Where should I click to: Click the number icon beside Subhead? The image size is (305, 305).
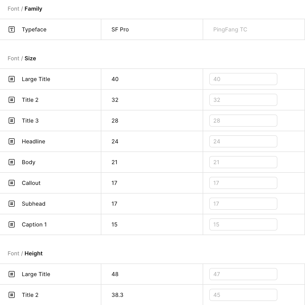point(12,204)
